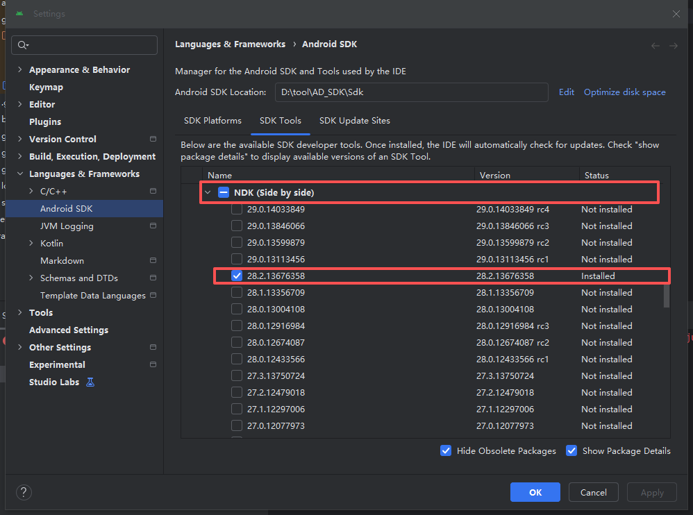The width and height of the screenshot is (693, 515).
Task: Click Languages & Frameworks breadcrumb
Action: tap(230, 44)
